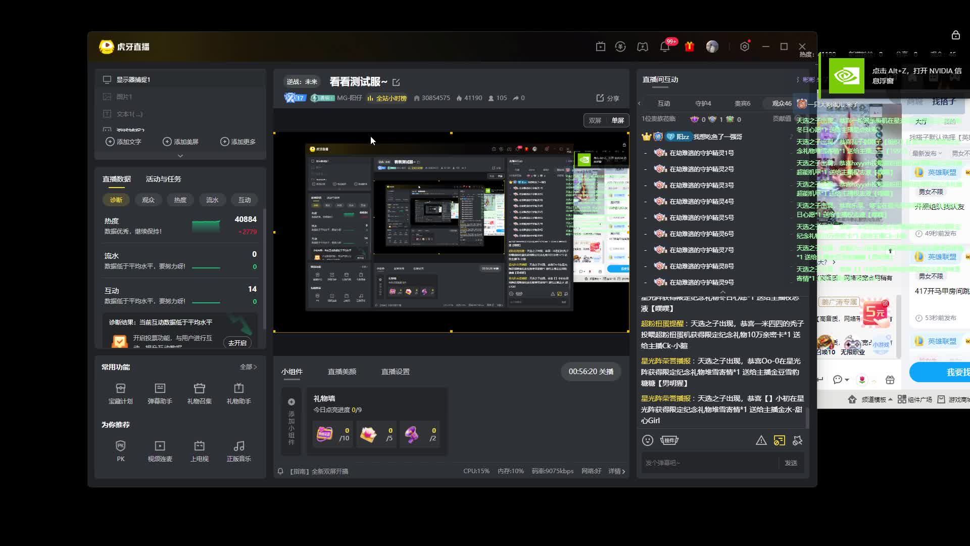Open the 活动与任务 tab
Viewport: 970px width, 546px height.
click(x=163, y=179)
